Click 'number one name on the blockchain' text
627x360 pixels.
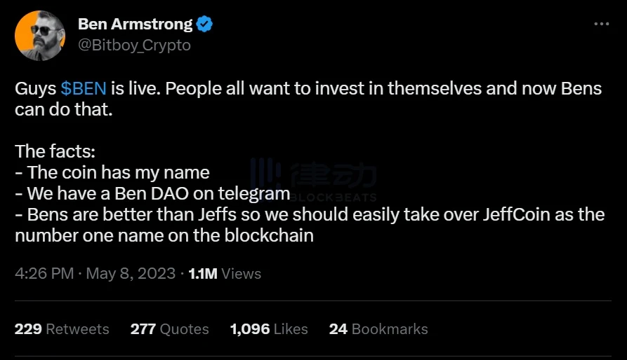164,235
